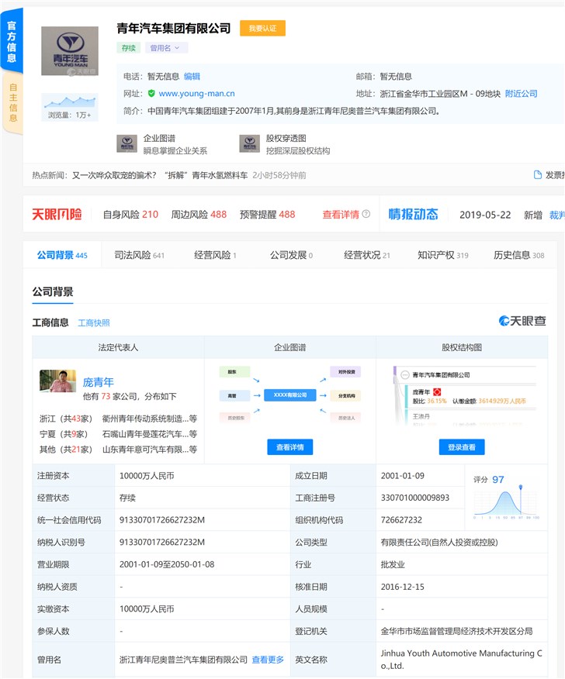Select the 知识产权 319 tab
The height and width of the screenshot is (679, 565).
[x=442, y=255]
